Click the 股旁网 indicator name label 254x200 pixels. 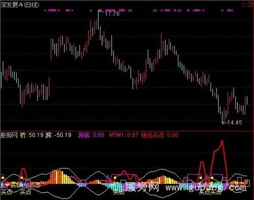tap(9, 135)
